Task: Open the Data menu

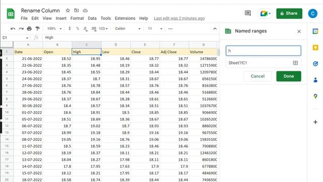Action: tap(92, 18)
